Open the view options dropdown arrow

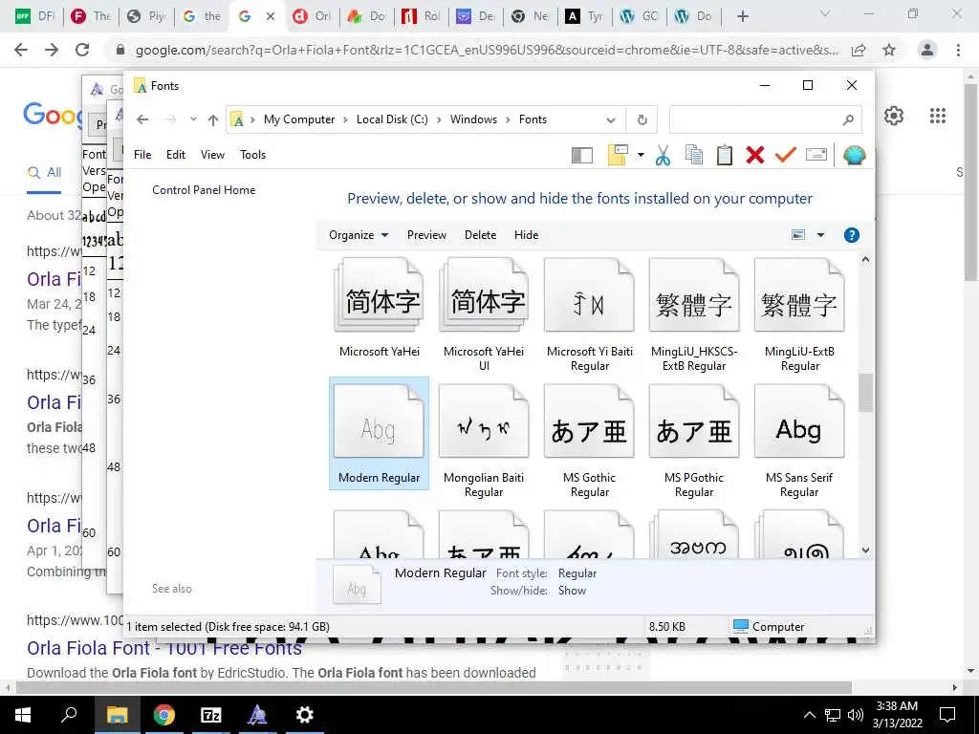click(x=820, y=235)
